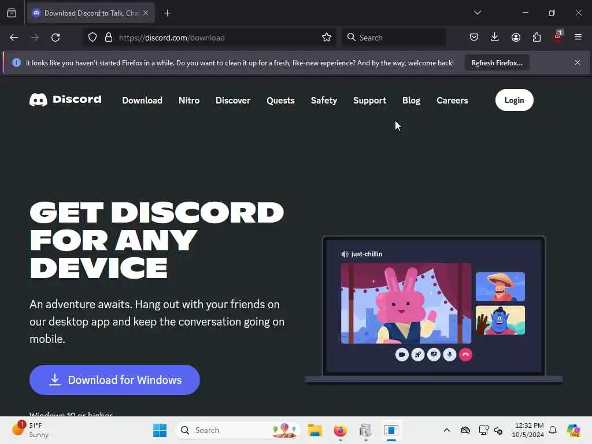Bookmark this page with the star icon

[327, 38]
